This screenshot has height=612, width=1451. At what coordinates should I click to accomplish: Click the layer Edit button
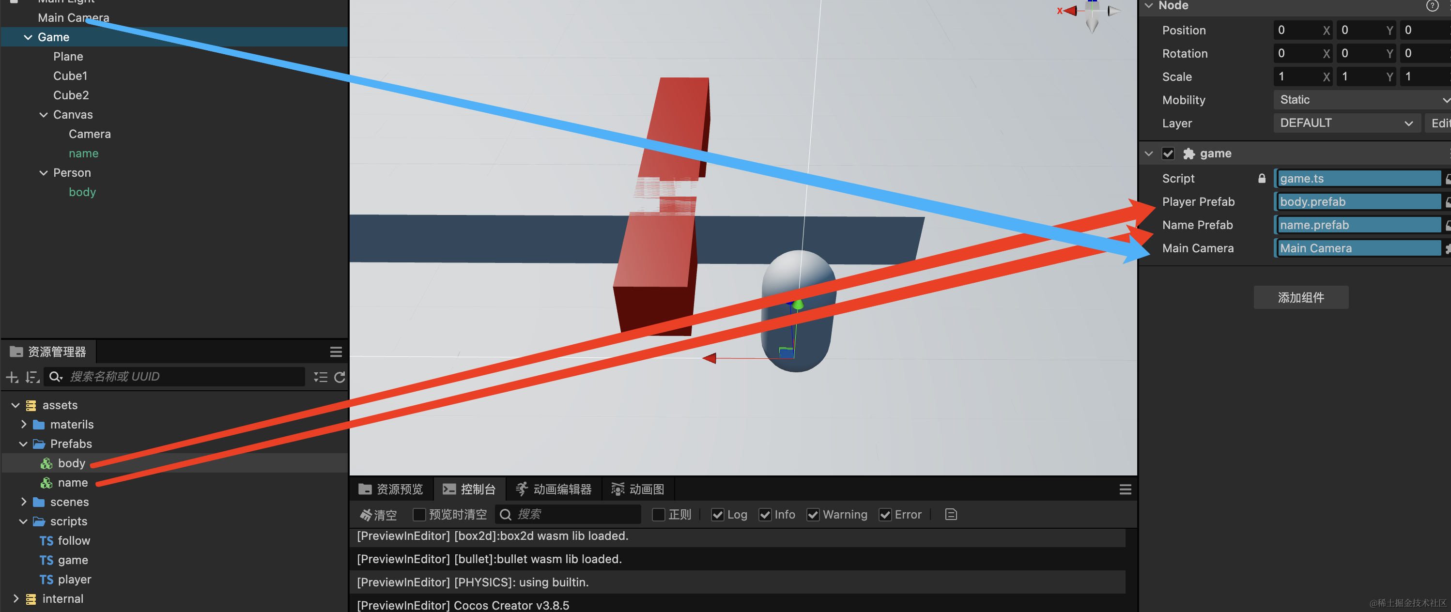coord(1439,122)
